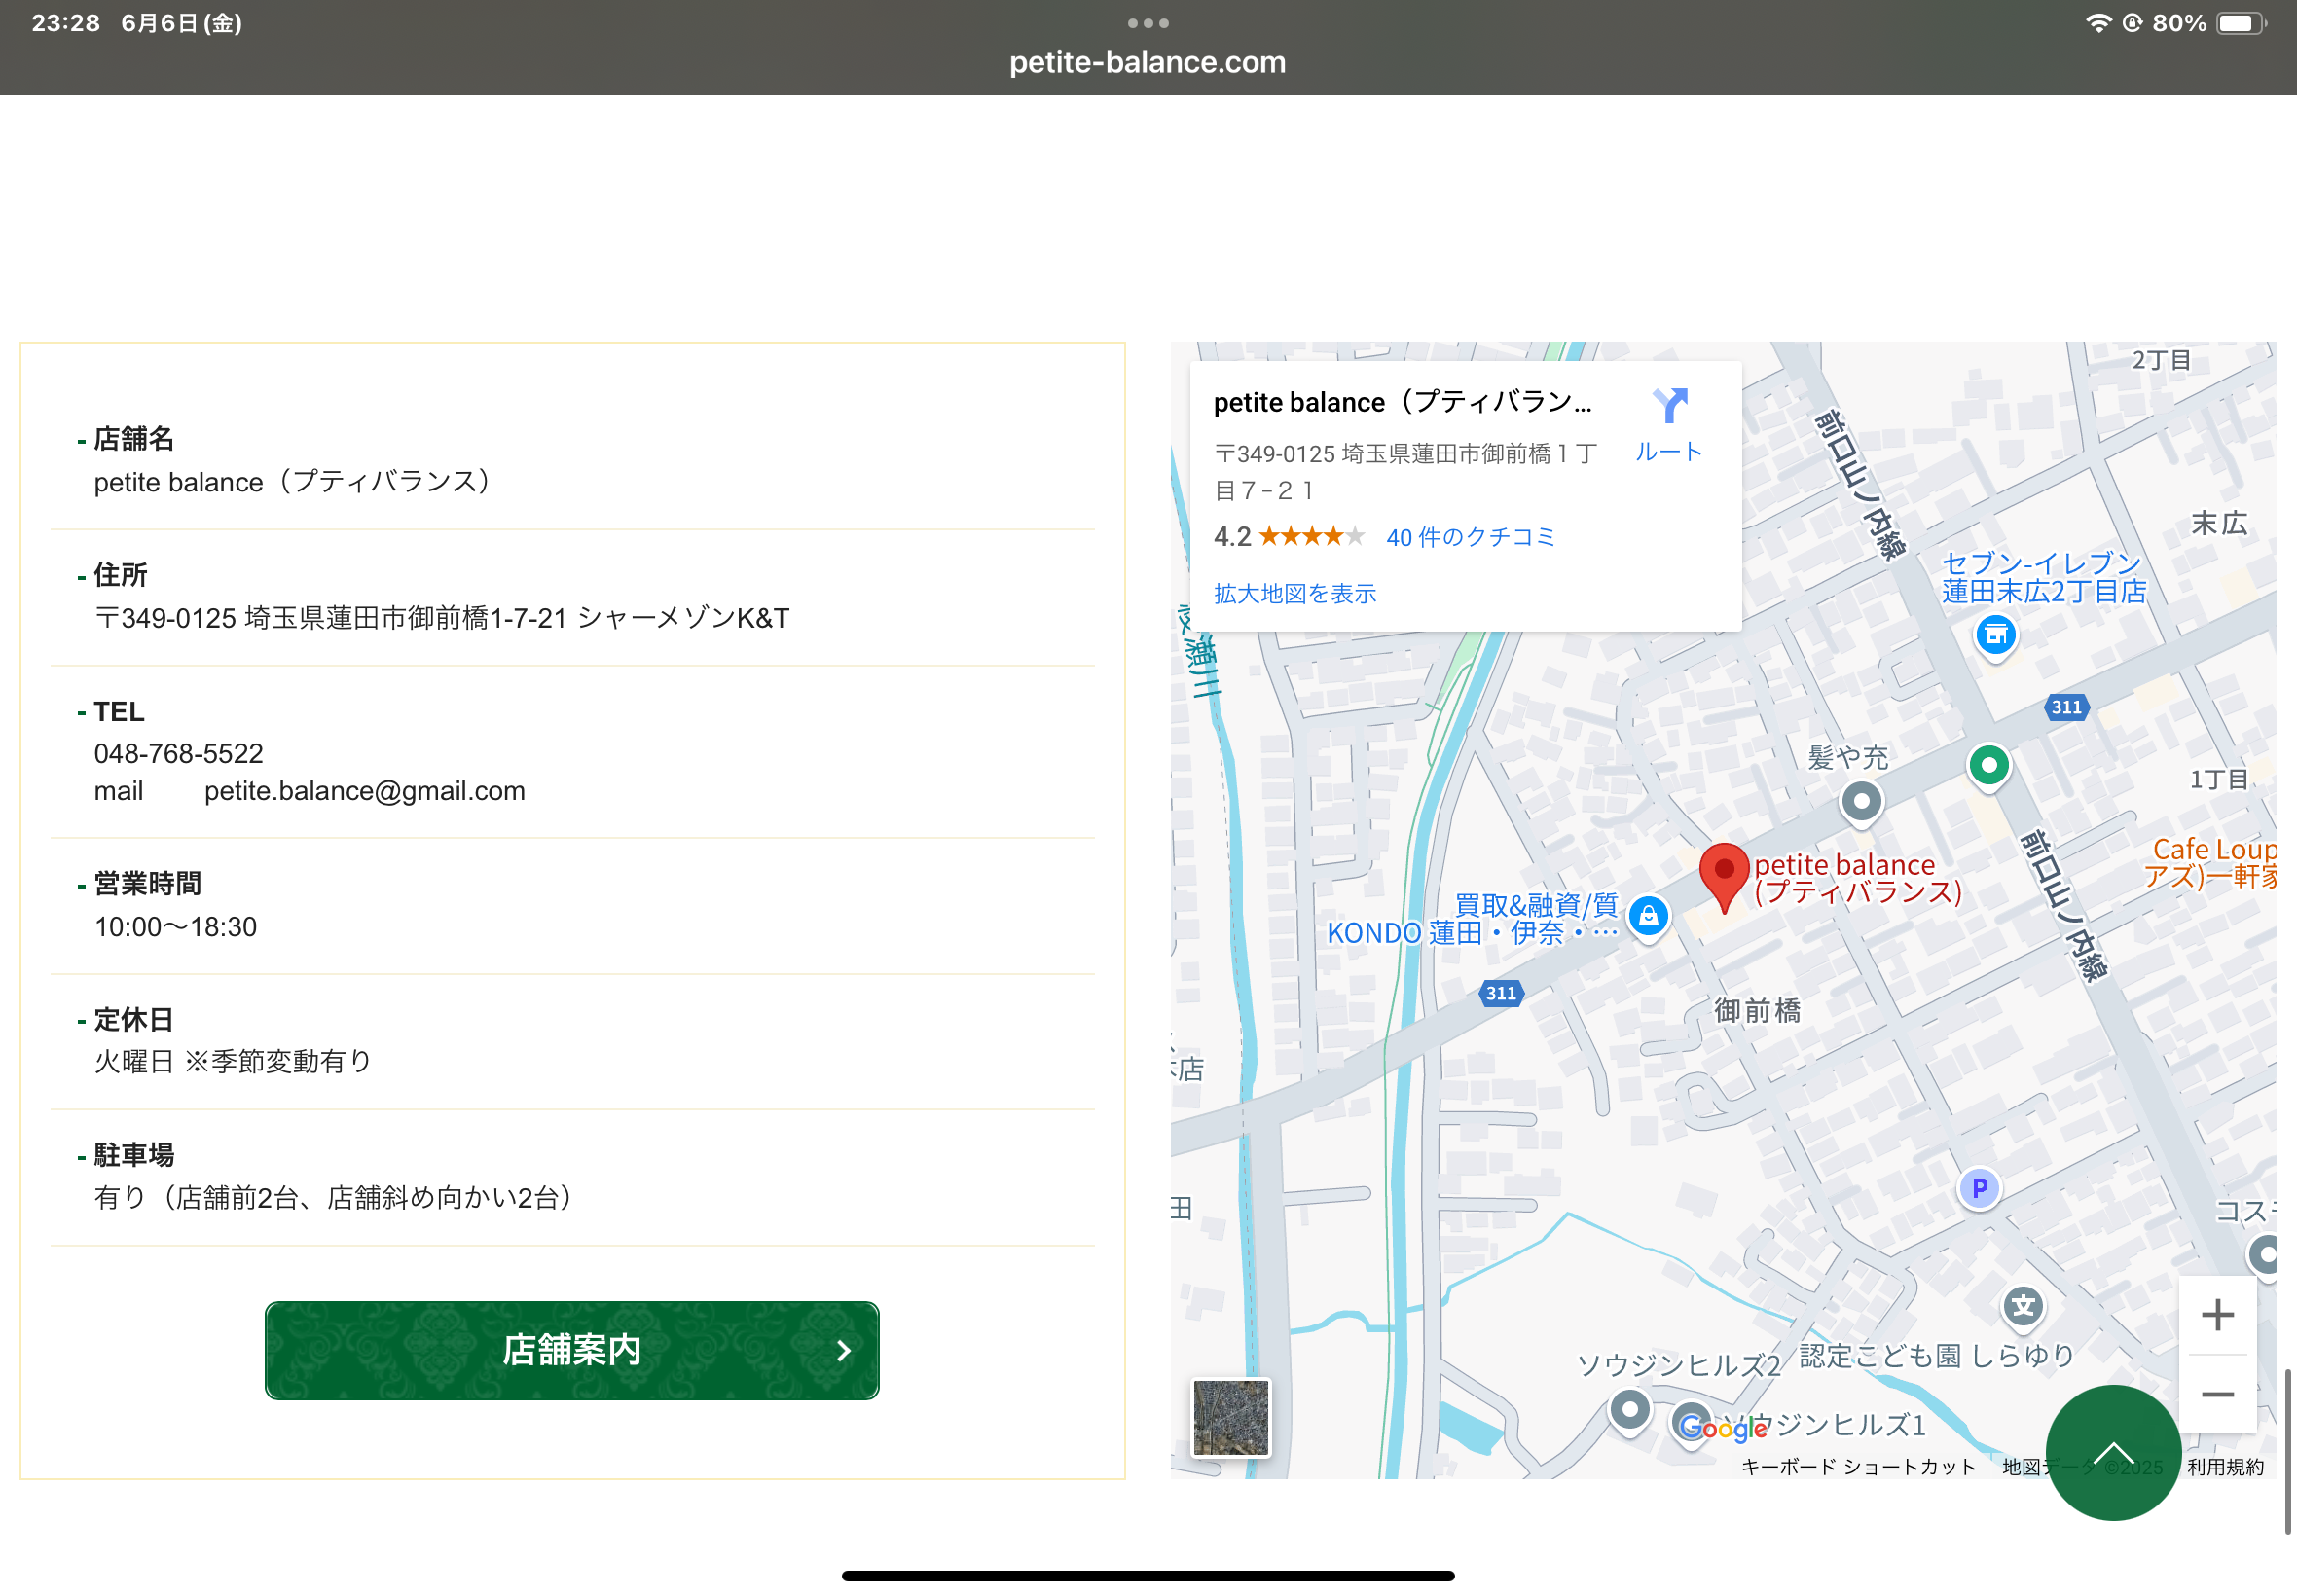This screenshot has width=2297, height=1596.
Task: Tap the petite-balance.com address bar
Action: pyautogui.click(x=1148, y=62)
